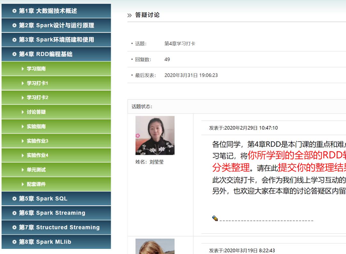Go to 讨论答疑 section

36,112
